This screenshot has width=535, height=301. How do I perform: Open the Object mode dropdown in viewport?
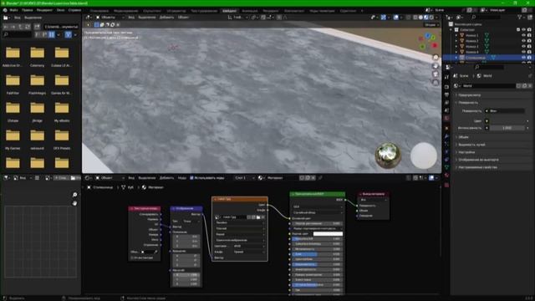click(110, 17)
